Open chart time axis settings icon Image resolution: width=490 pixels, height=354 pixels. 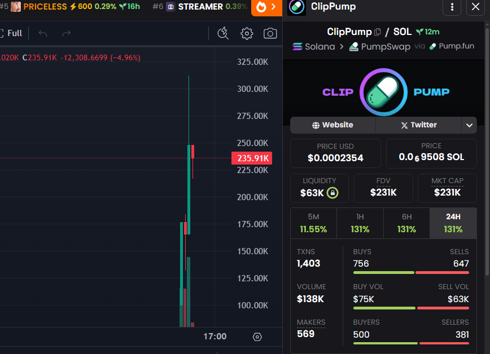click(x=257, y=337)
